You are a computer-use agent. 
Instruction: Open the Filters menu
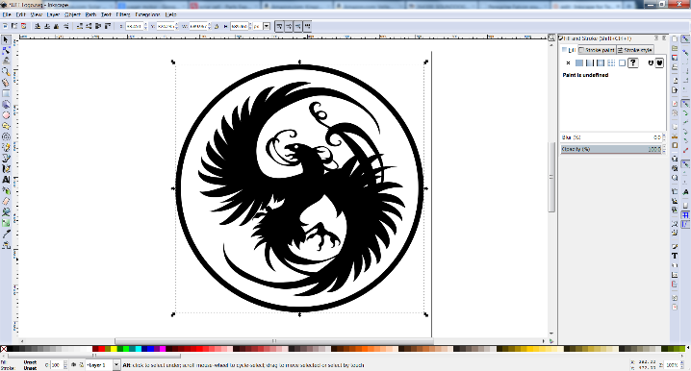[123, 14]
